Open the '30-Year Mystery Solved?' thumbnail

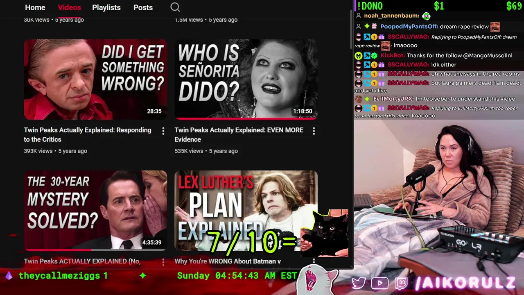(x=95, y=211)
